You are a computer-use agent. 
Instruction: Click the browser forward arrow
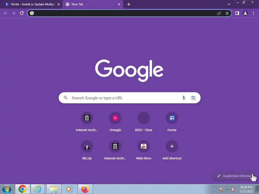coord(14,13)
